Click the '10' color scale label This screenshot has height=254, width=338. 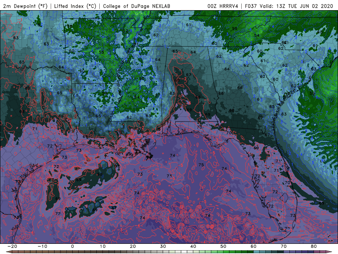pyautogui.click(x=103, y=246)
